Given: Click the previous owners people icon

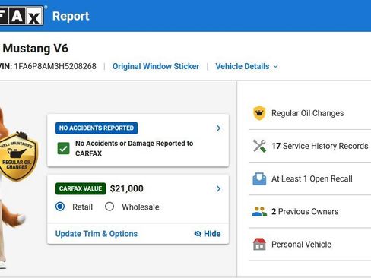Looking at the screenshot, I should [259, 212].
